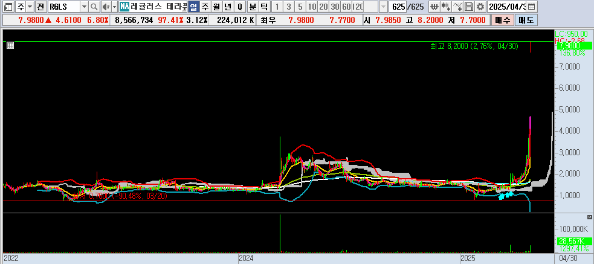Choose the 30 interval button
Viewport: 594px width, 264px height.
[x=335, y=7]
